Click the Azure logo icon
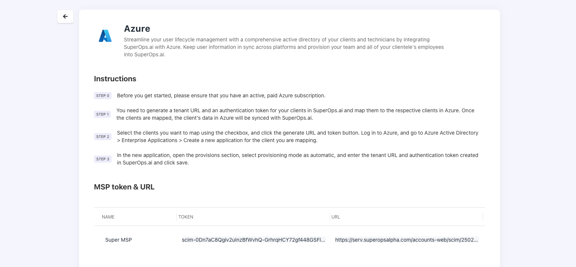Viewport: 576px width, 267px height. coord(105,36)
